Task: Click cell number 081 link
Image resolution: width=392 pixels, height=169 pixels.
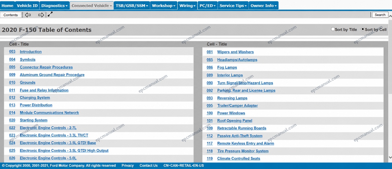Action: [x=210, y=52]
